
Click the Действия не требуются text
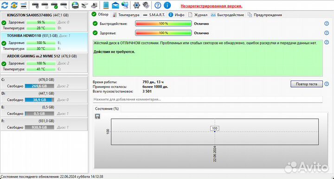point(114,52)
